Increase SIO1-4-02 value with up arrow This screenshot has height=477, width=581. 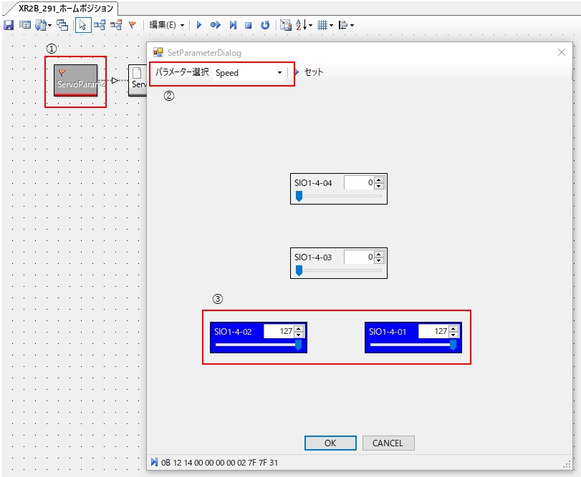coord(299,328)
